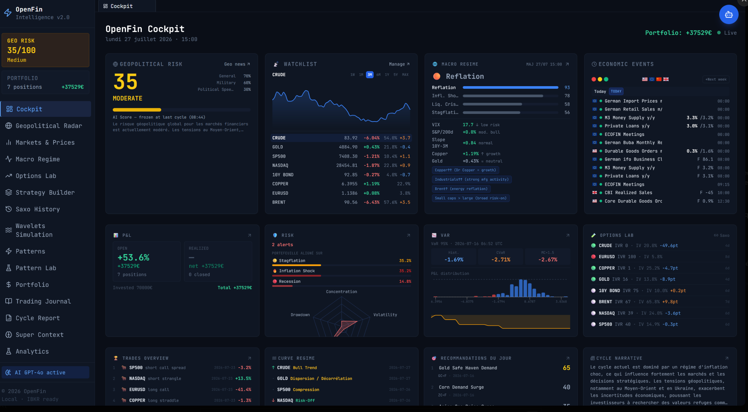Open Trades Overview panel arrow icon
Image resolution: width=748 pixels, height=412 pixels.
coord(250,358)
